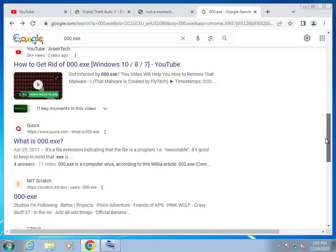Clear the 000.exe search query
Viewport: 336px width, 252px height.
click(x=183, y=38)
